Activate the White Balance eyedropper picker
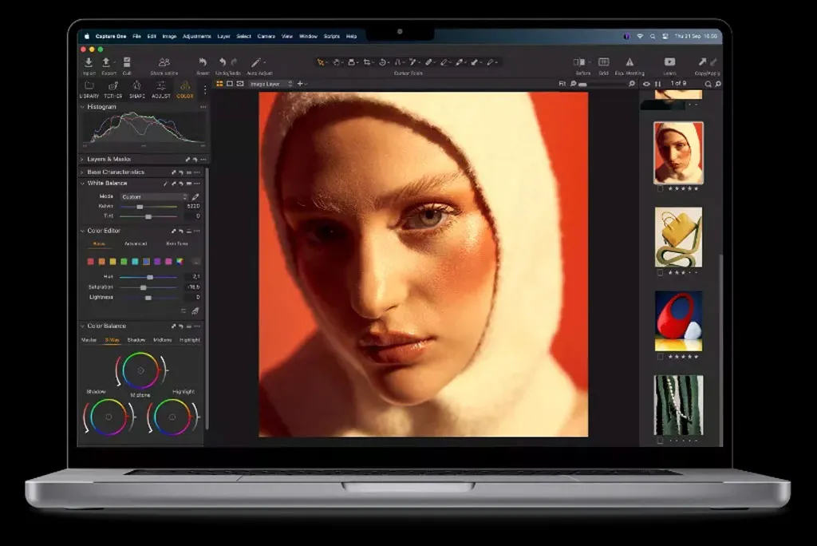The image size is (817, 546). 195,196
